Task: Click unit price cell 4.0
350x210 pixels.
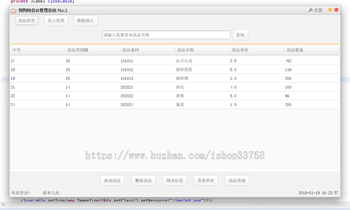Action: coord(233,87)
